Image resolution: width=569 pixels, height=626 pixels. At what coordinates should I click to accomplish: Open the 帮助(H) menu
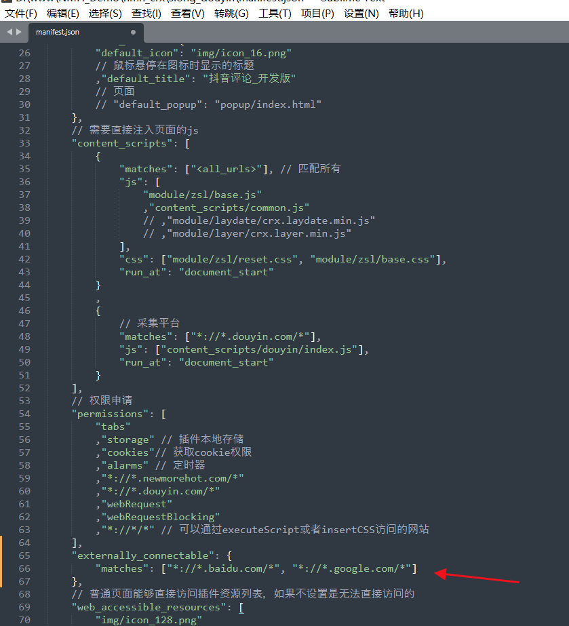[x=406, y=14]
